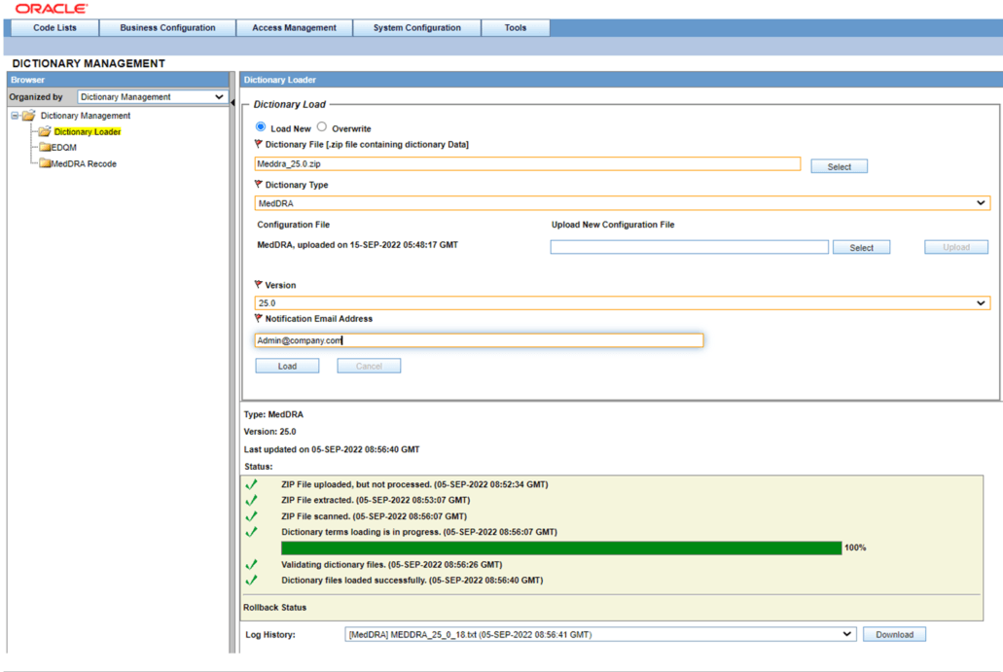This screenshot has height=672, width=1003.
Task: Click the Cancel button
Action: pos(369,366)
